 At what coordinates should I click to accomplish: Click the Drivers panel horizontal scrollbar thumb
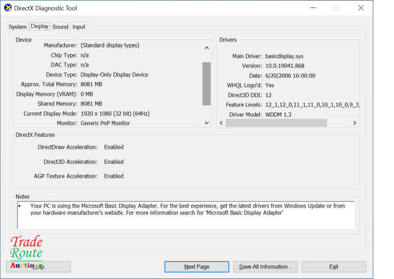[x=276, y=123]
